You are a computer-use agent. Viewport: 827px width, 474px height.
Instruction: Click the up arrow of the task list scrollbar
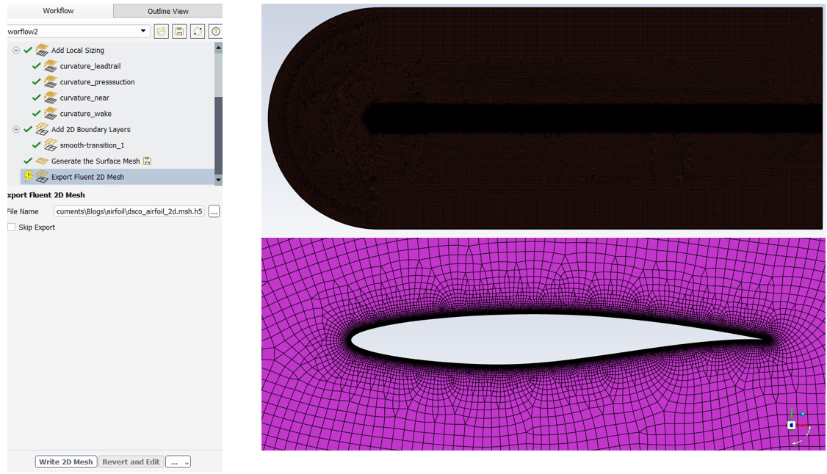pos(218,48)
